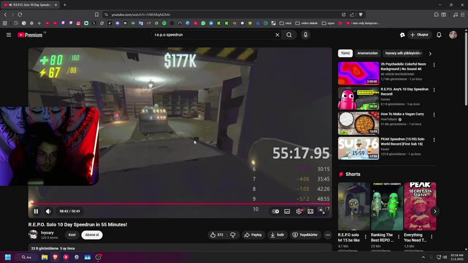Open video quality settings gear
The height and width of the screenshot is (263, 468).
tap(299, 211)
